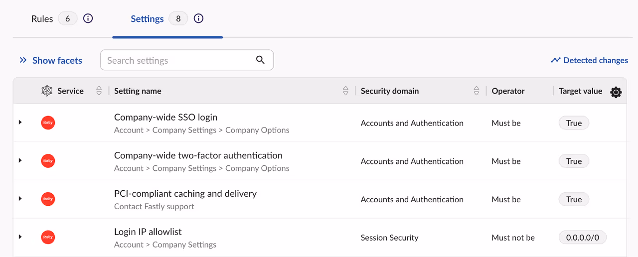The width and height of the screenshot is (638, 257).
Task: Click Fastly icon for PCI-compliant caching row
Action: (48, 199)
